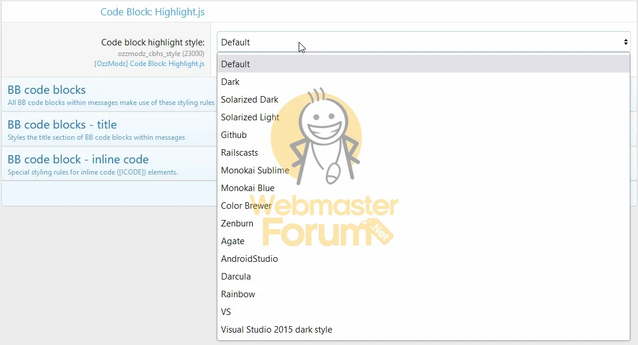
Task: Select the AndroidStudio style
Action: pos(424,259)
